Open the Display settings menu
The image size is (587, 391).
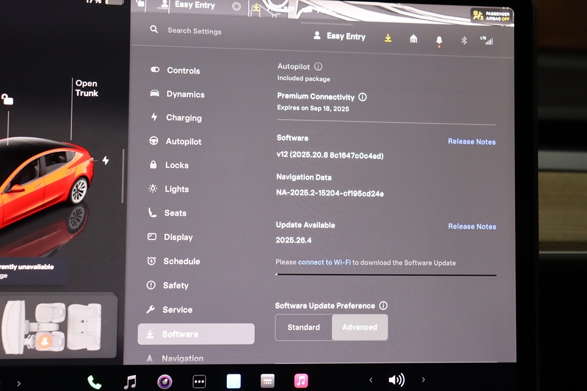(178, 237)
